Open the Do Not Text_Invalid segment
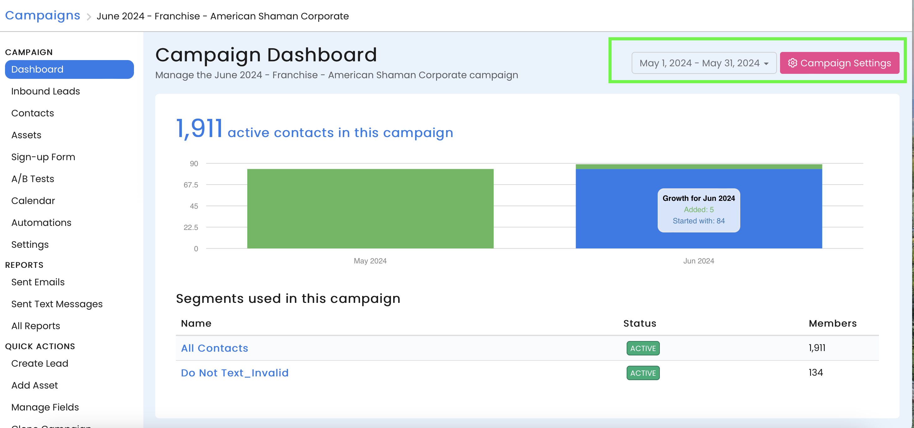914x428 pixels. click(x=234, y=373)
